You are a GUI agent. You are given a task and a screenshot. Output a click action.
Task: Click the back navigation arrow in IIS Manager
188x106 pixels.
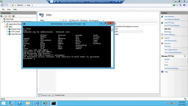click(x=2, y=5)
